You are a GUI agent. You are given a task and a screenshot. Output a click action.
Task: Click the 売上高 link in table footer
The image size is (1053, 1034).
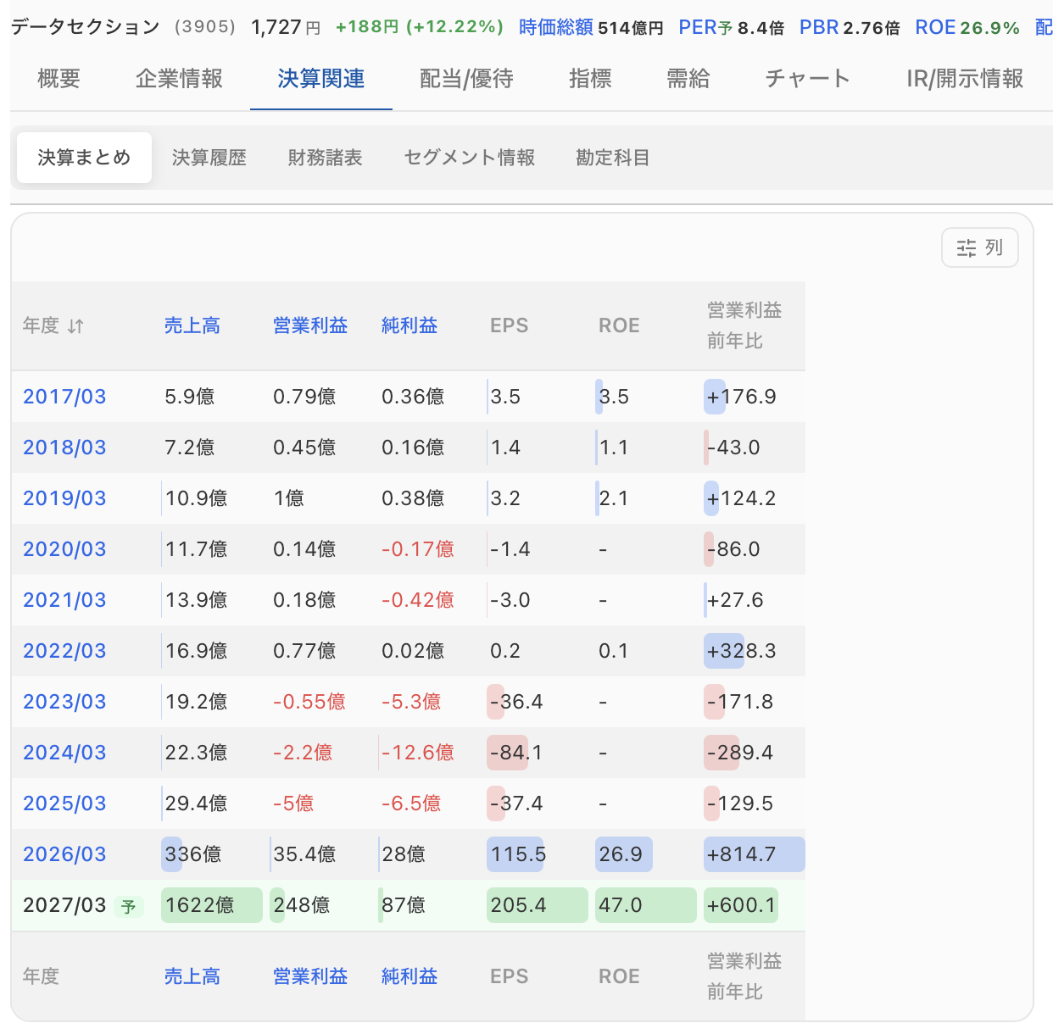pos(192,976)
